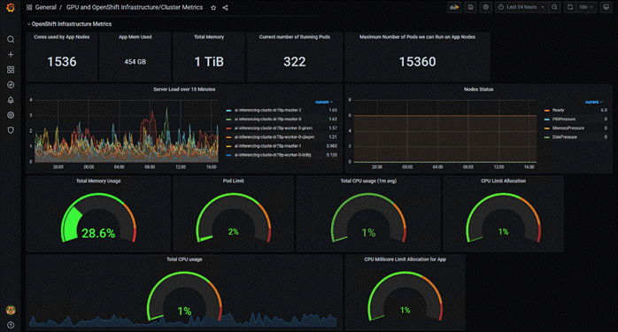618x332 pixels.
Task: Open the Nodes Status panel title menu
Action: click(478, 89)
